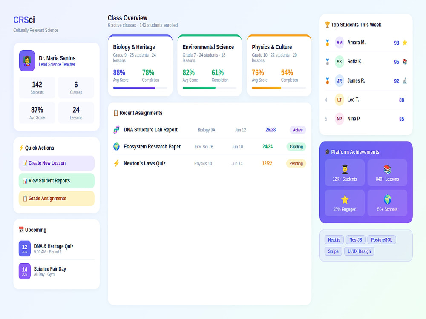Click the gold medal icon for Amara M.
This screenshot has width=426, height=319.
pyautogui.click(x=327, y=43)
